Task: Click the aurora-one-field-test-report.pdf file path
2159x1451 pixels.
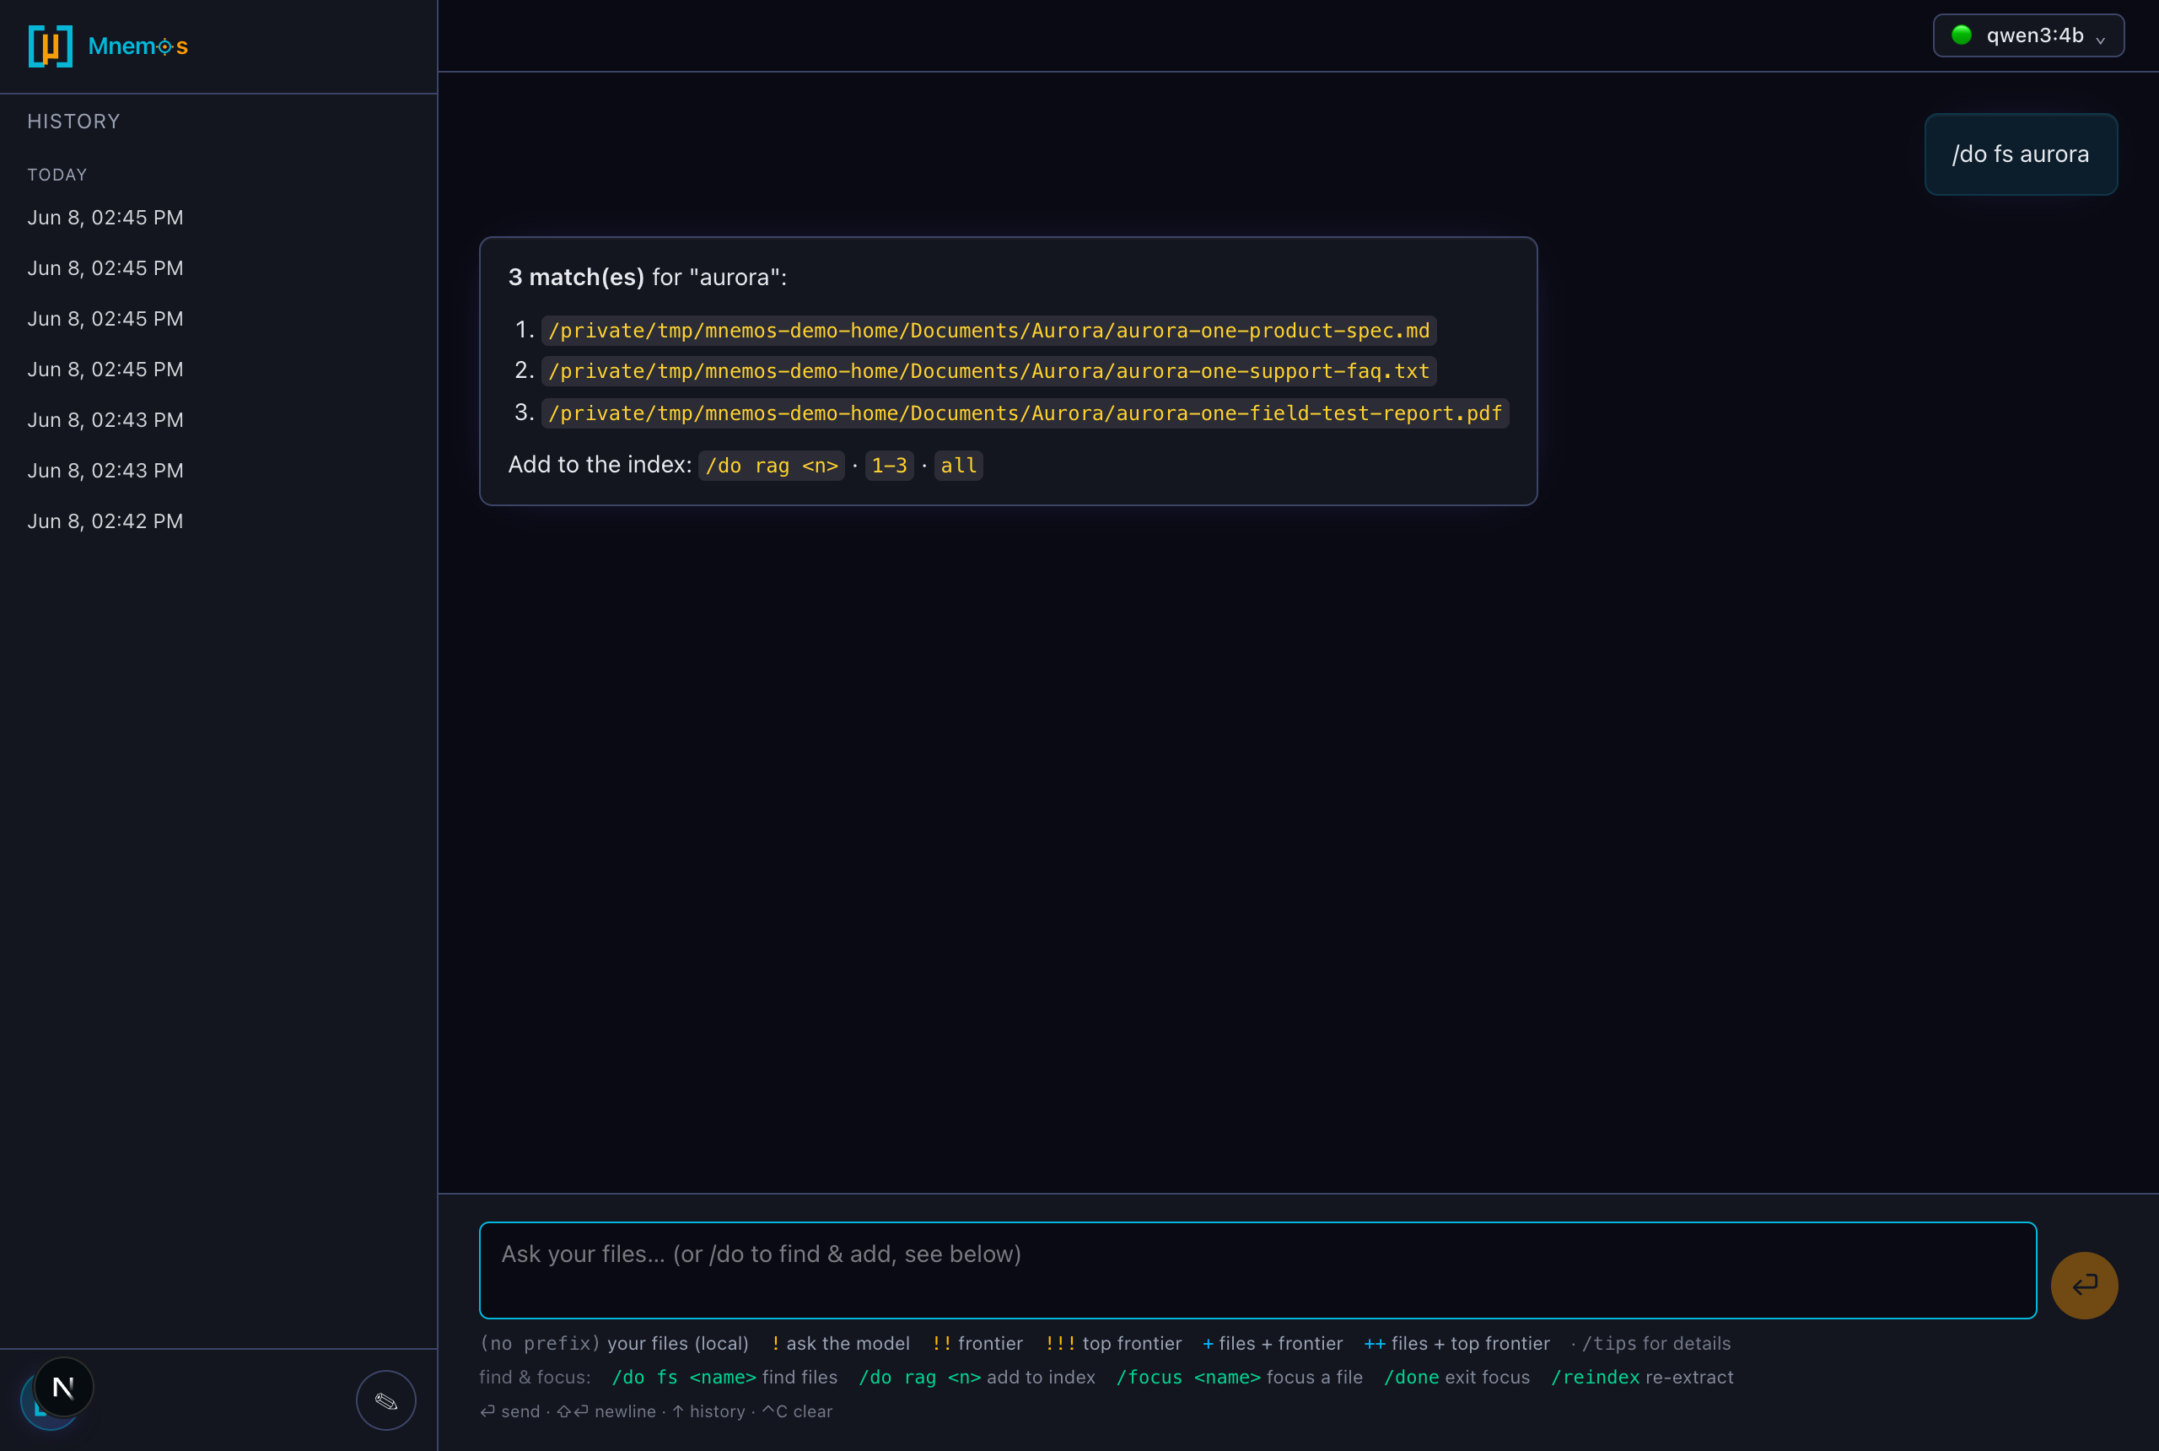Action: pyautogui.click(x=1025, y=413)
